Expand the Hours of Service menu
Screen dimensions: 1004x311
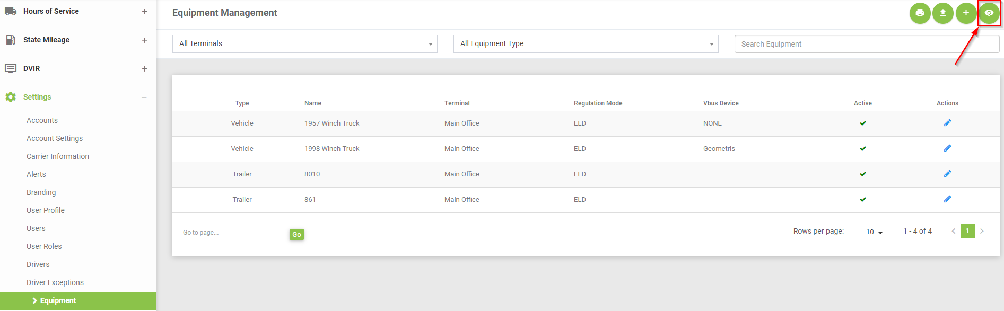click(x=144, y=12)
